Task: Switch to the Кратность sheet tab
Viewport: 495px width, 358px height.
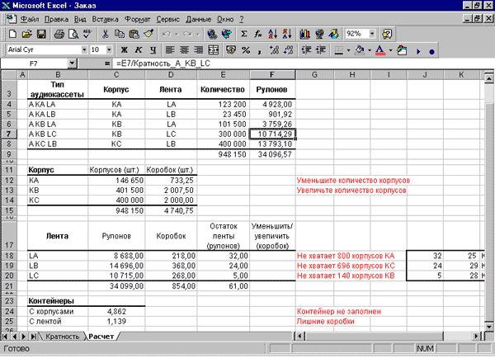Action: pos(62,337)
